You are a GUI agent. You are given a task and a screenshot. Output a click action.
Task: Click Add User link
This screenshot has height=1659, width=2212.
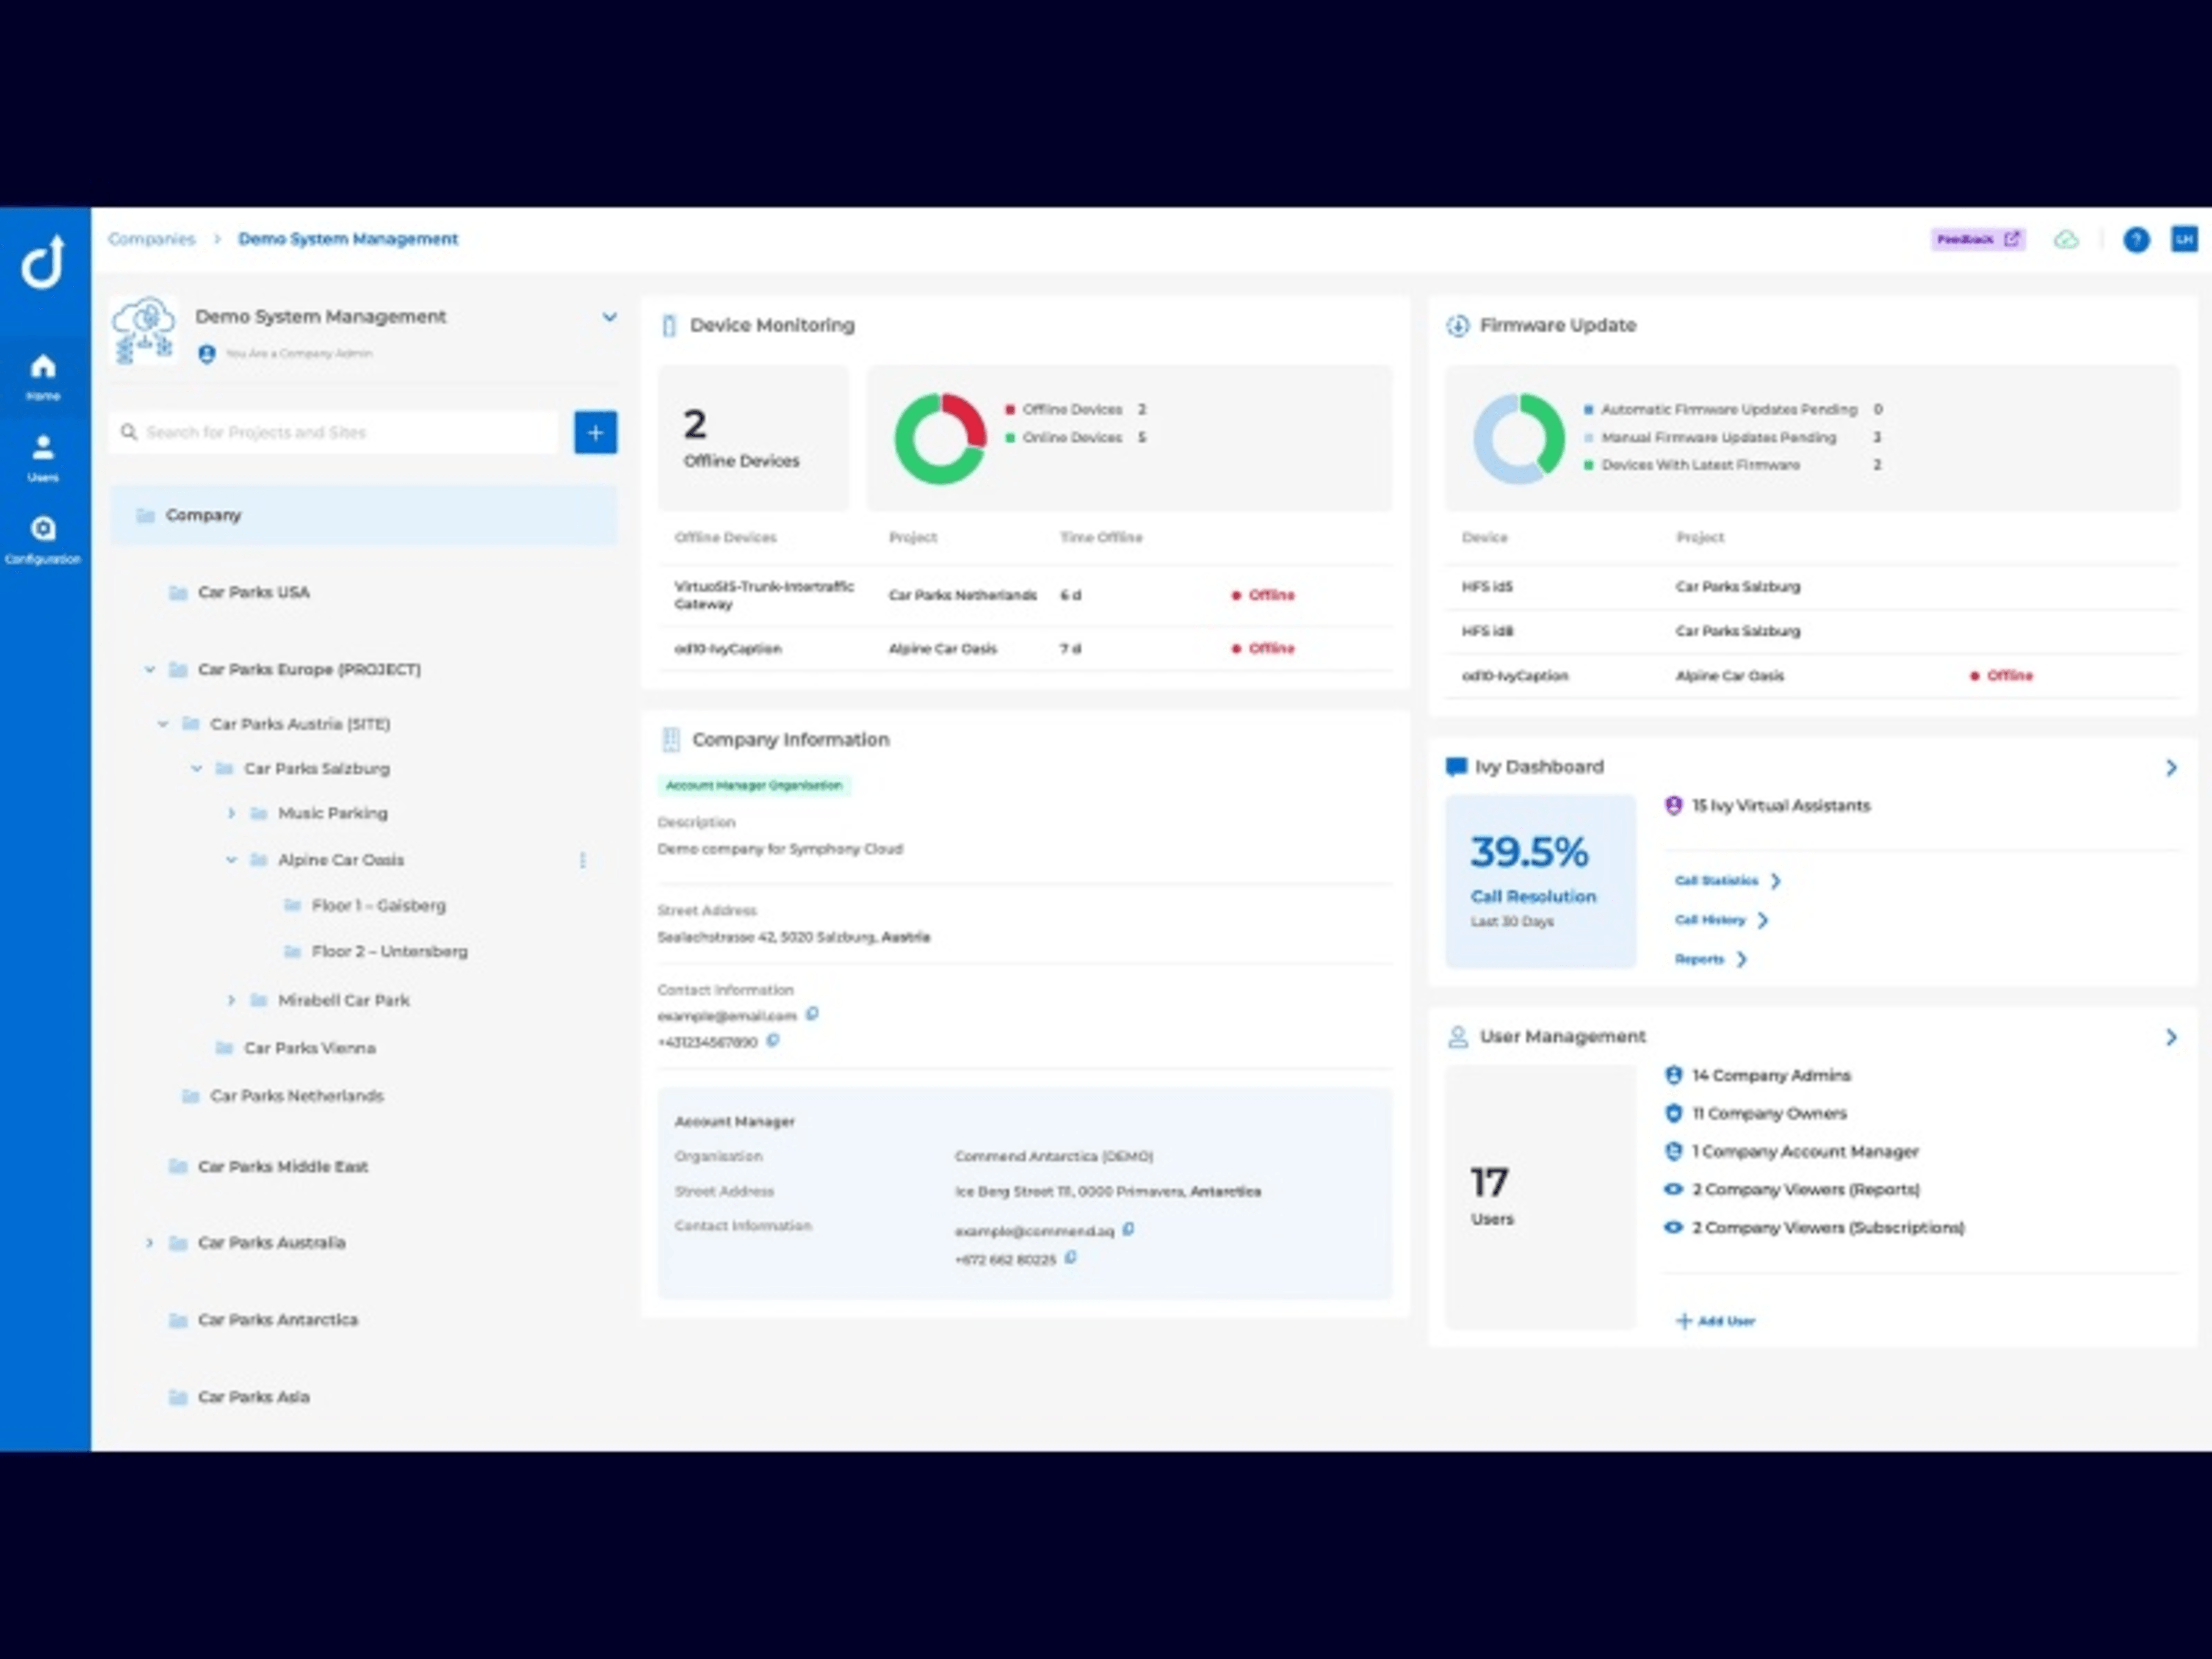(1715, 1322)
